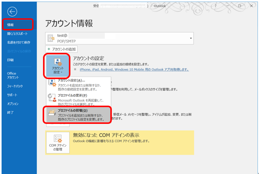This screenshot has height=174, width=259.
Task: Minimize the Outlook window
Action: [x=228, y=6]
